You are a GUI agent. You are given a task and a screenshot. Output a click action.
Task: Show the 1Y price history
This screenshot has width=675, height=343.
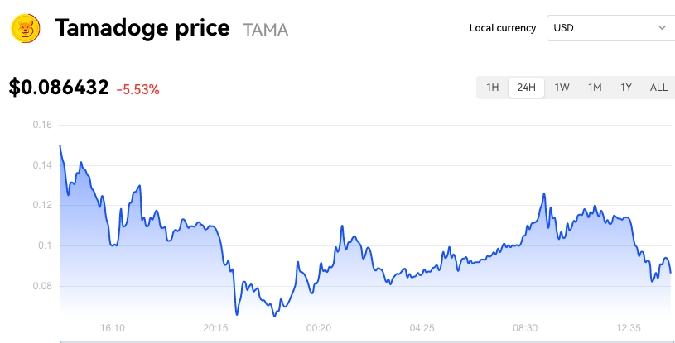coord(626,88)
